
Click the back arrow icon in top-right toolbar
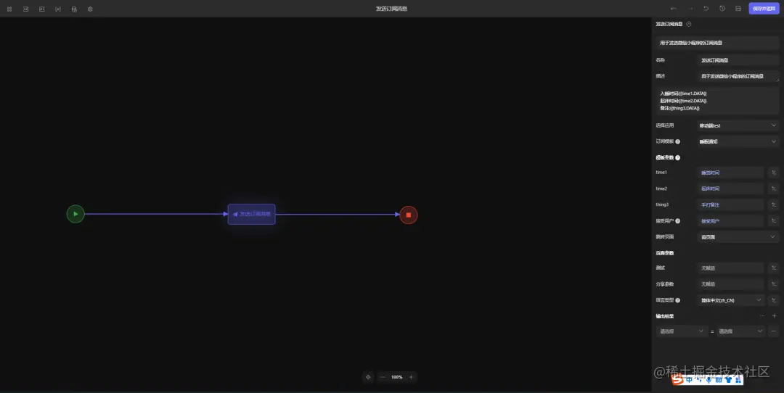point(674,9)
